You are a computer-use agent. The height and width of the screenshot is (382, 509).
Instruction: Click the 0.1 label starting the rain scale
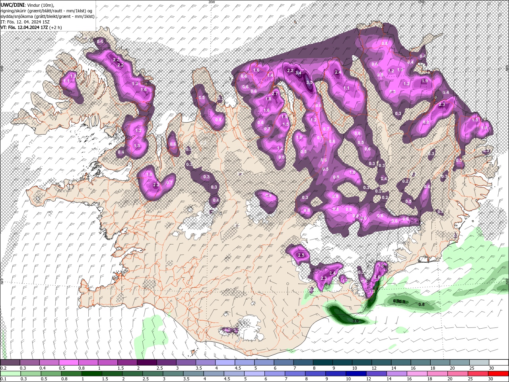click(x=3, y=379)
